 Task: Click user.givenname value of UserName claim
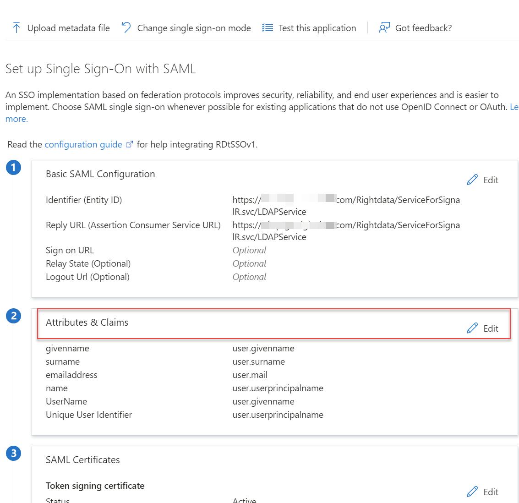pos(263,401)
